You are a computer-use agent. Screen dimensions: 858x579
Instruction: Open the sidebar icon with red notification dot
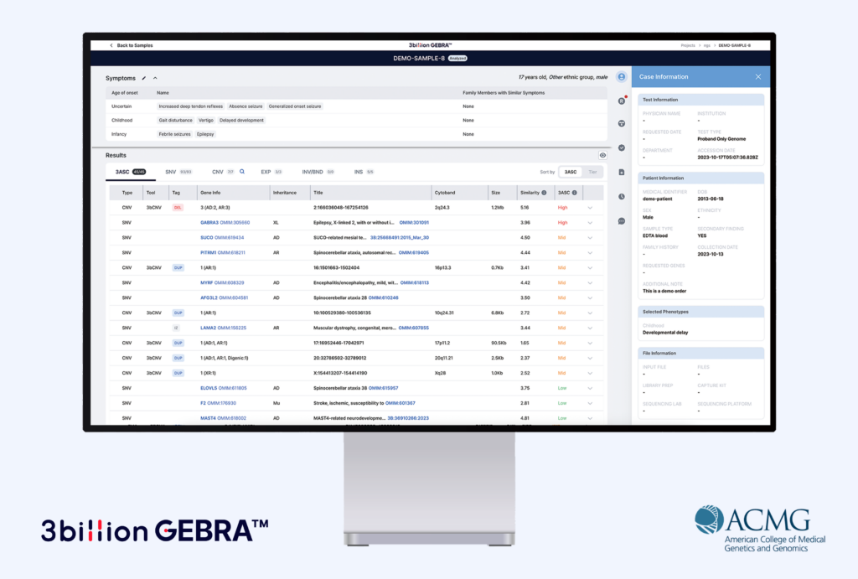621,101
